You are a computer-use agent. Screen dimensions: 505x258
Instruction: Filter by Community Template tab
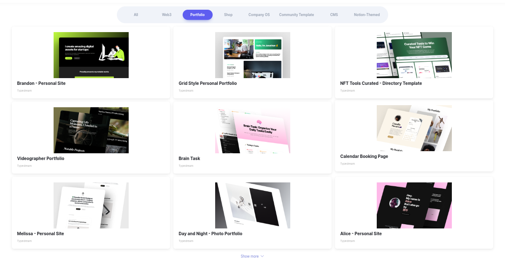pyautogui.click(x=296, y=15)
